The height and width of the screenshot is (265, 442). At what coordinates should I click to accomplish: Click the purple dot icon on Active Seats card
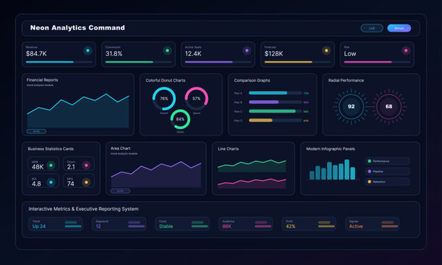[x=247, y=51]
